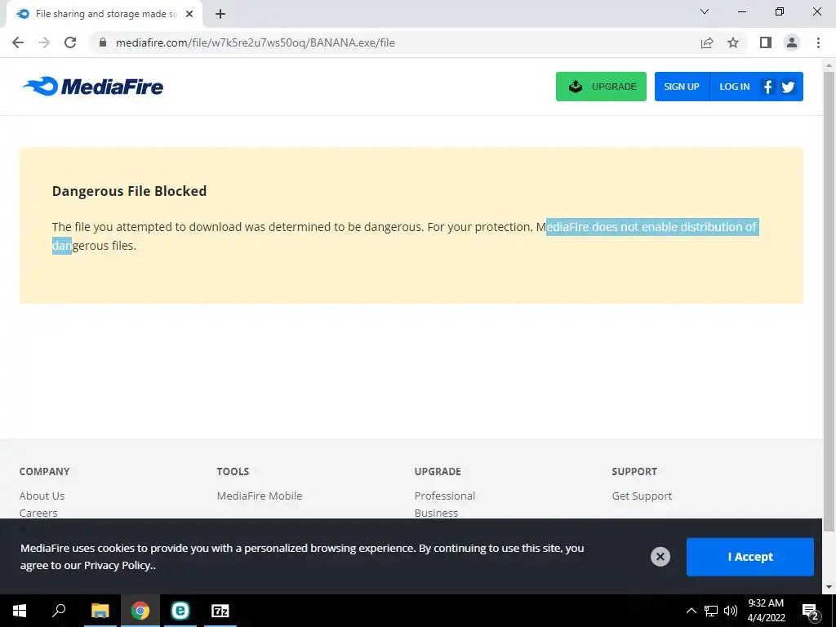Share this page icon in address bar
The width and height of the screenshot is (836, 627).
point(707,42)
